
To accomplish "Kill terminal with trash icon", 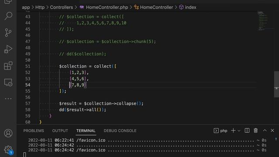I will 256,130.
